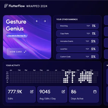Click the WRAPPED 2024 heading
Viewport: 108px width, 108px height.
click(x=37, y=6)
